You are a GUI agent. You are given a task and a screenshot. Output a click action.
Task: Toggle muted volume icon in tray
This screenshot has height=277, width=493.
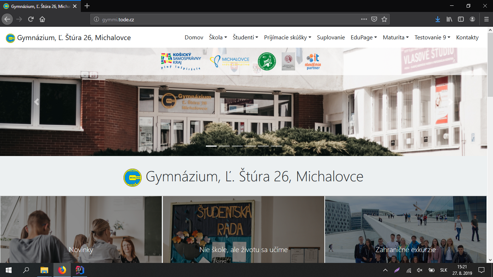420,270
